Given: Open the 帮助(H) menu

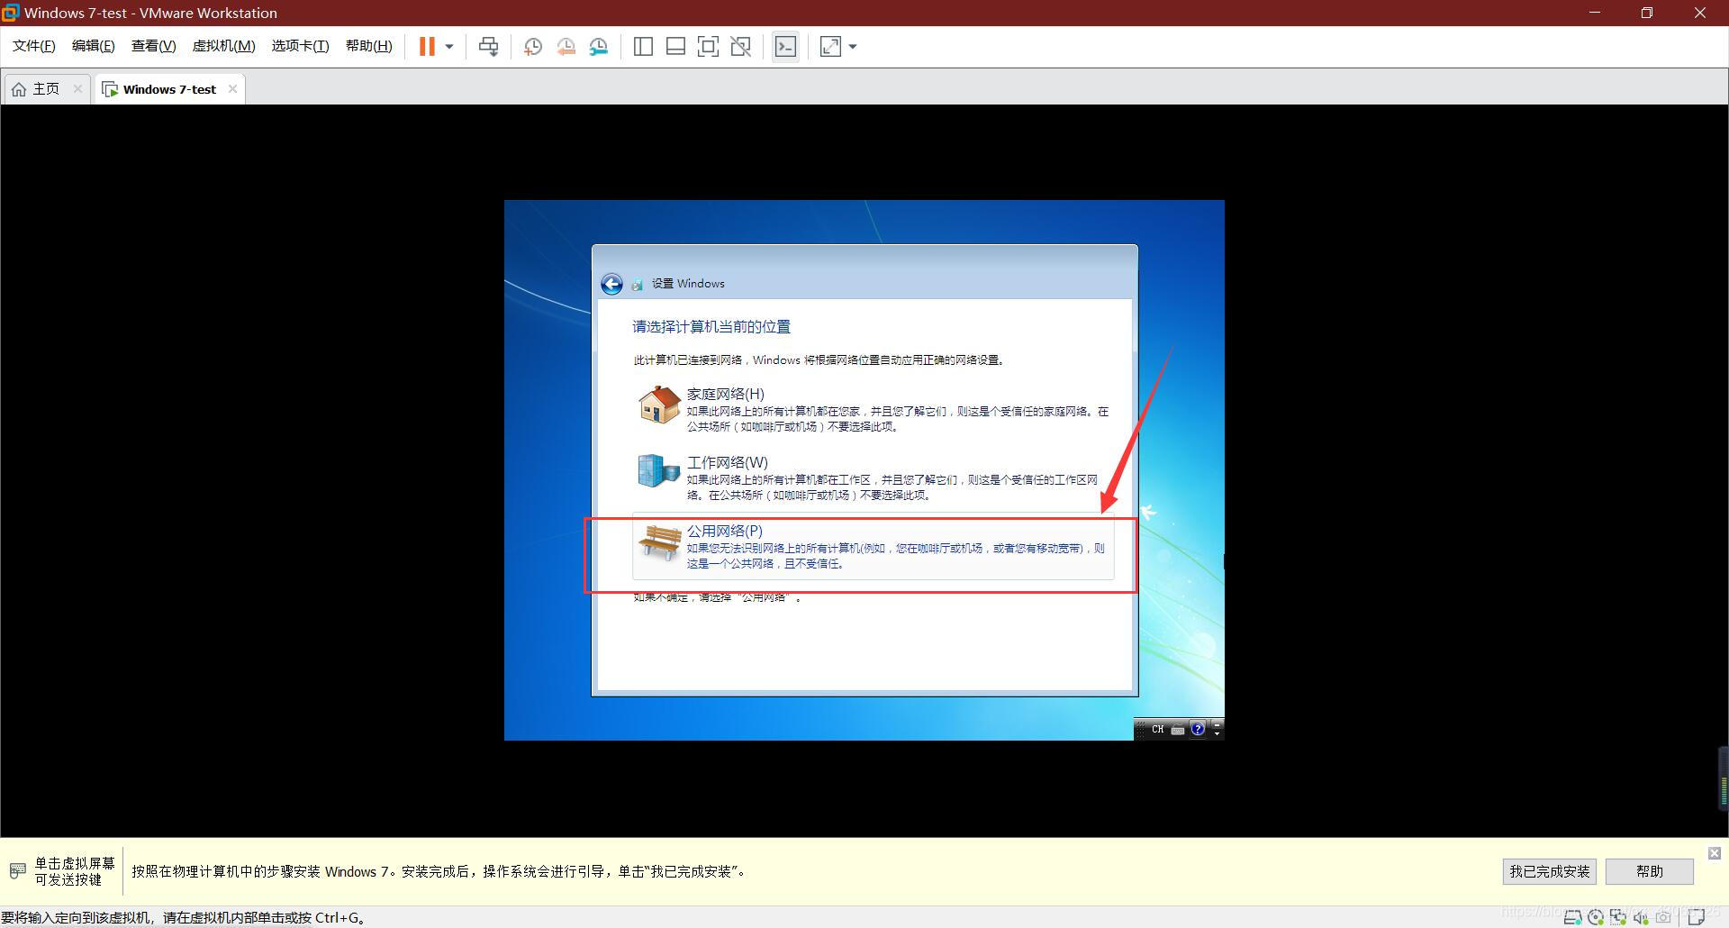Looking at the screenshot, I should click(x=368, y=46).
